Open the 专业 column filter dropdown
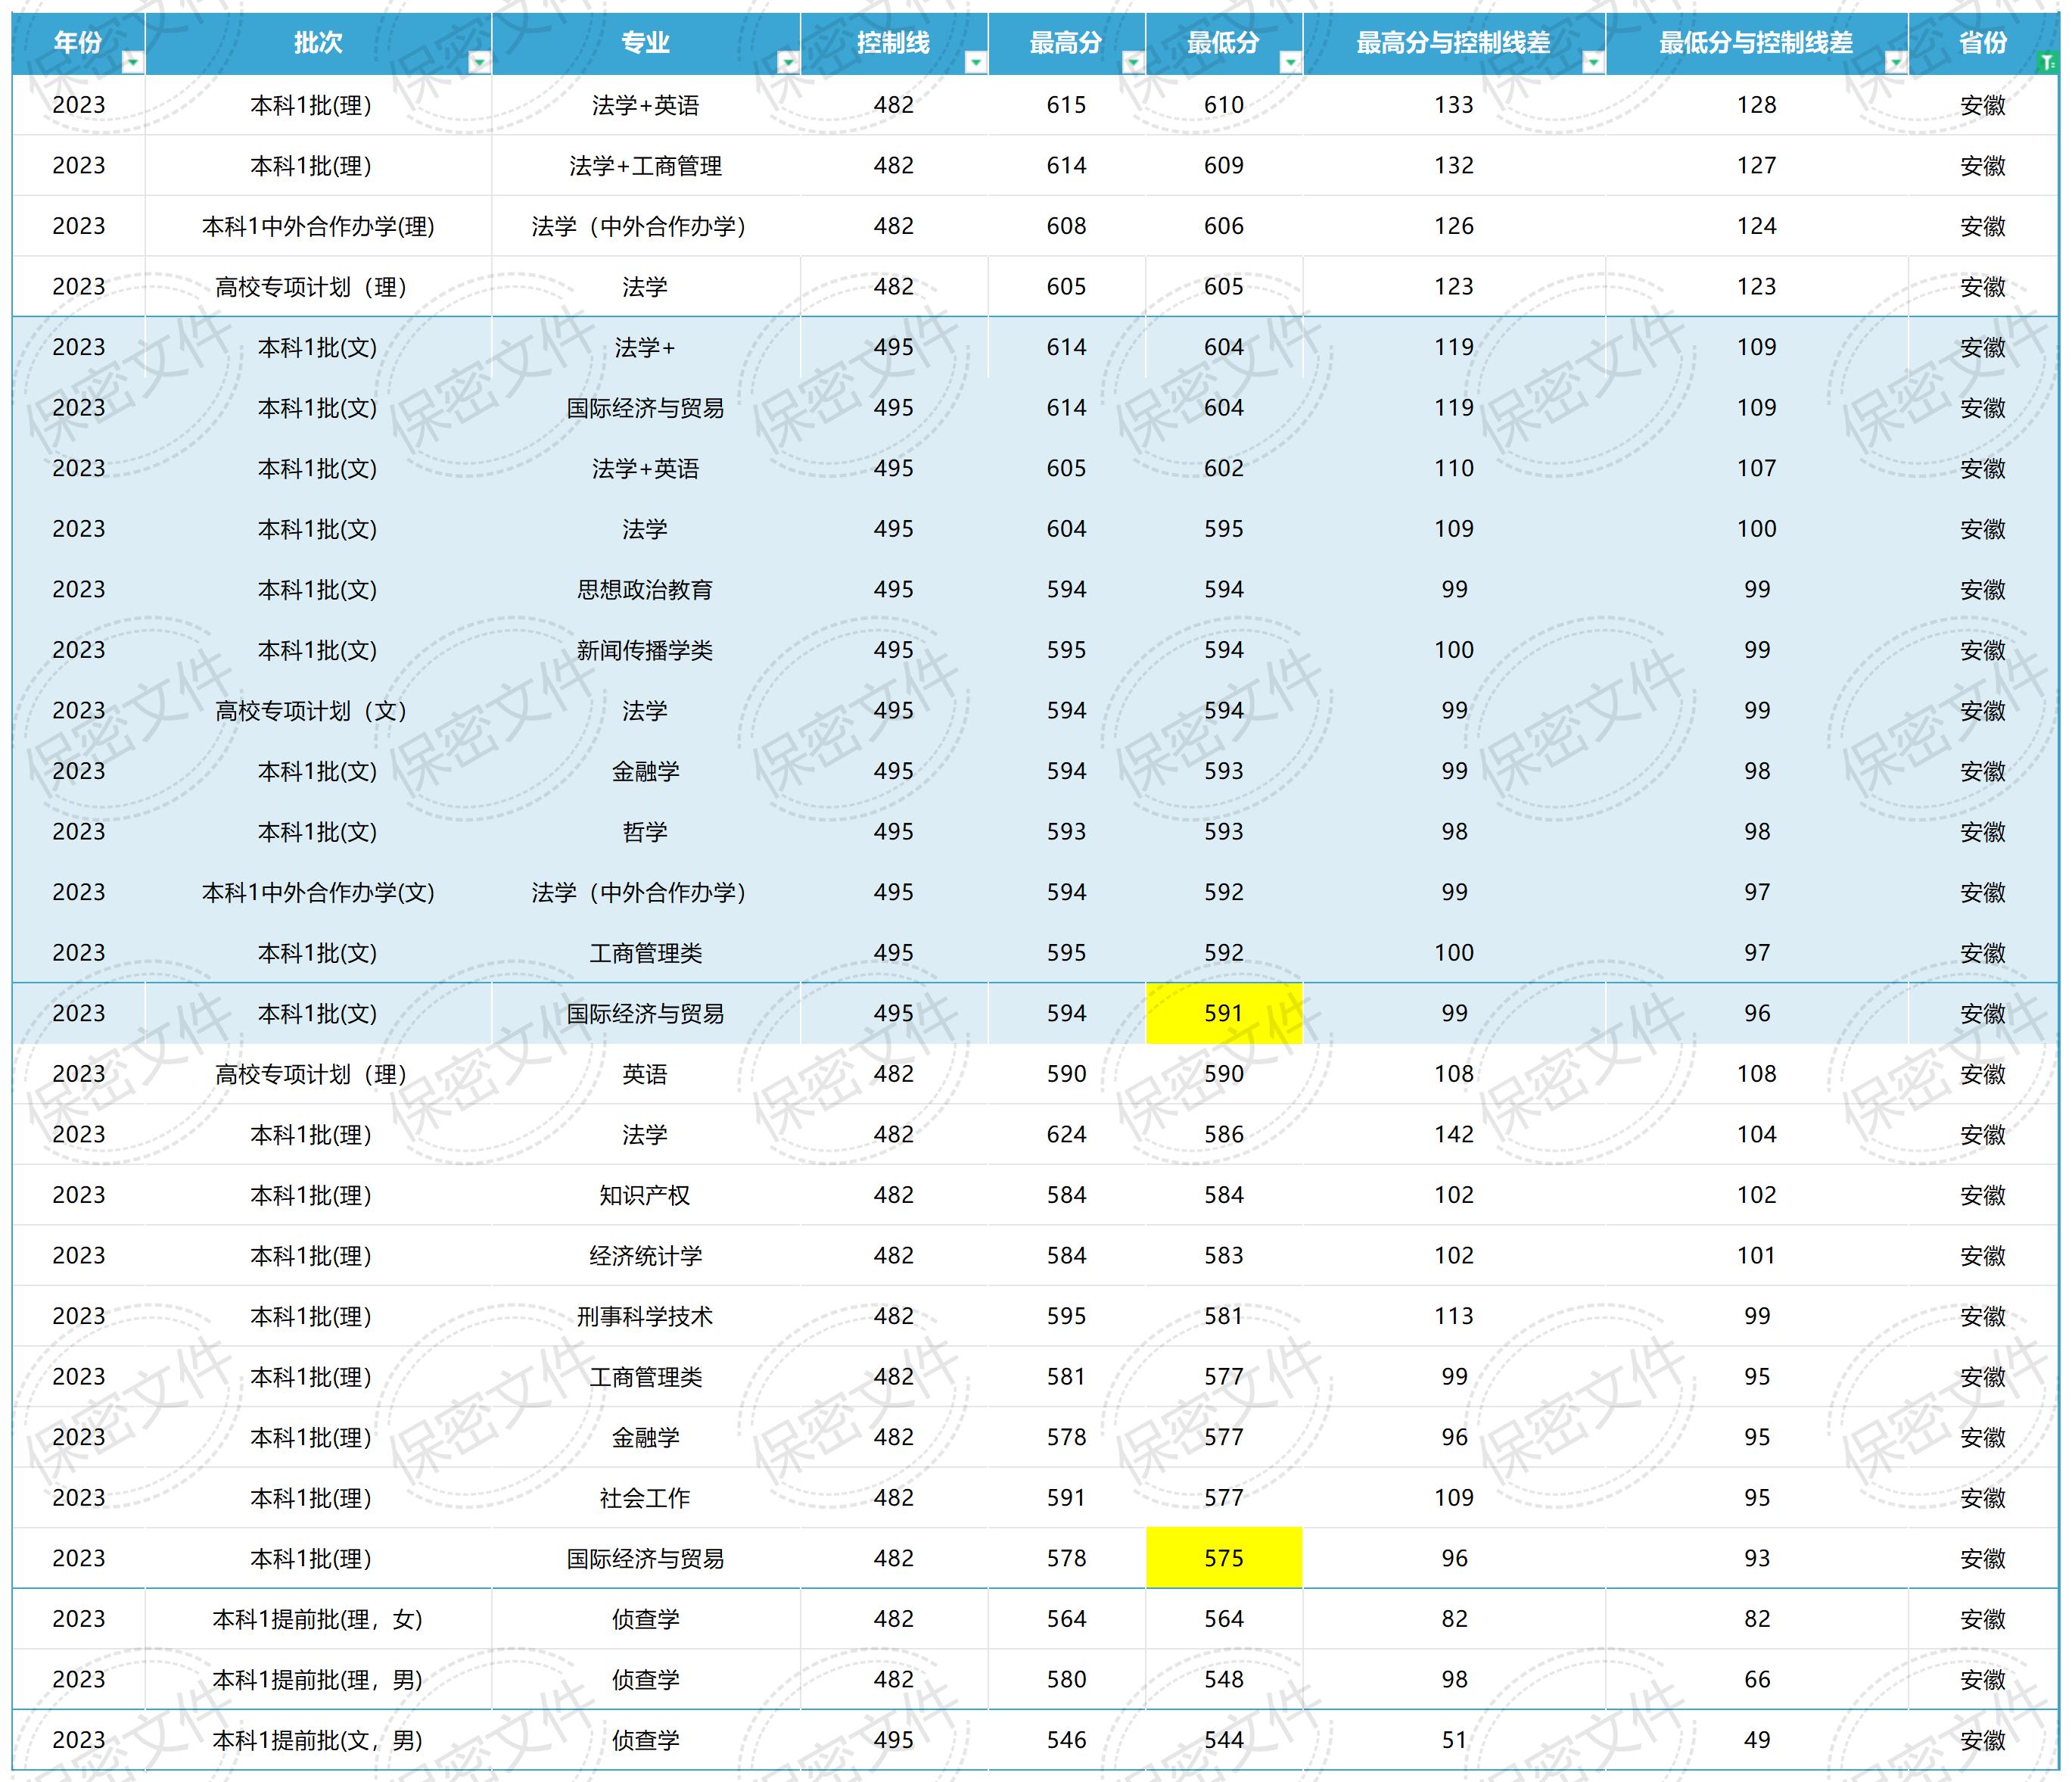This screenshot has height=1782, width=2072. point(788,62)
